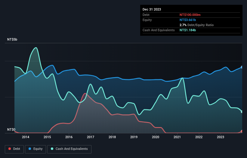Select the Cash endpoint marker at 2023
The image size is (247, 158).
pyautogui.click(x=242, y=112)
